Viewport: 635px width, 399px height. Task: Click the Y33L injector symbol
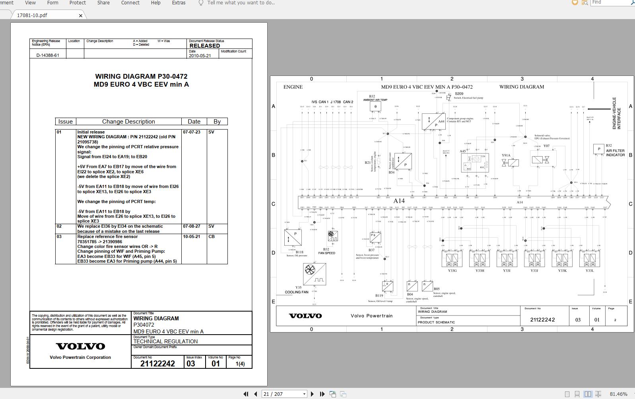[x=589, y=259]
